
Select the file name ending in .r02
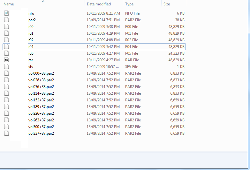[30, 40]
